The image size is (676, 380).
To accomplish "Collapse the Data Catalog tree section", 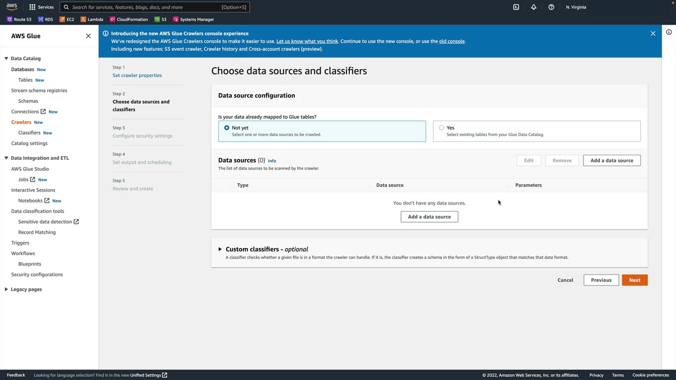I will click(x=6, y=59).
